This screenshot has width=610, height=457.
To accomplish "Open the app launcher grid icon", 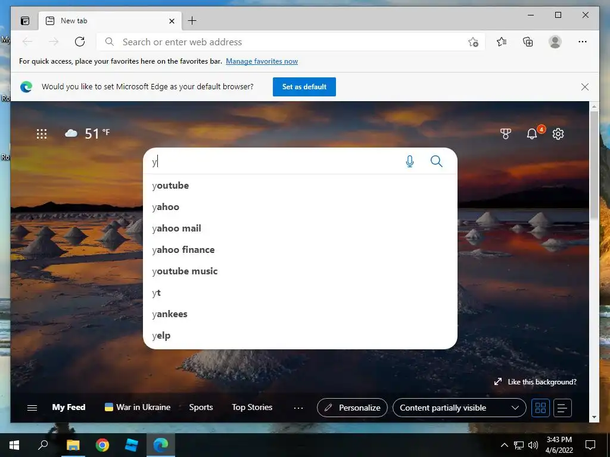I will point(42,134).
